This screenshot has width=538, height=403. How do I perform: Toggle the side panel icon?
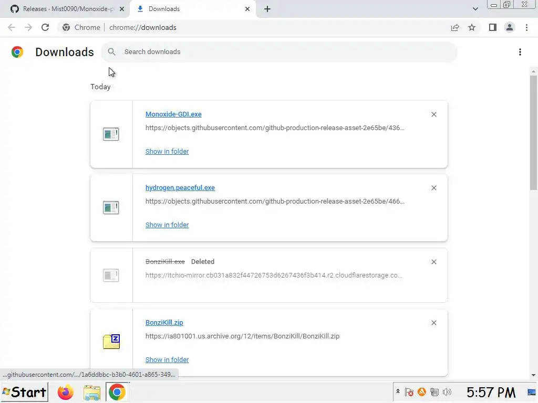pos(493,27)
